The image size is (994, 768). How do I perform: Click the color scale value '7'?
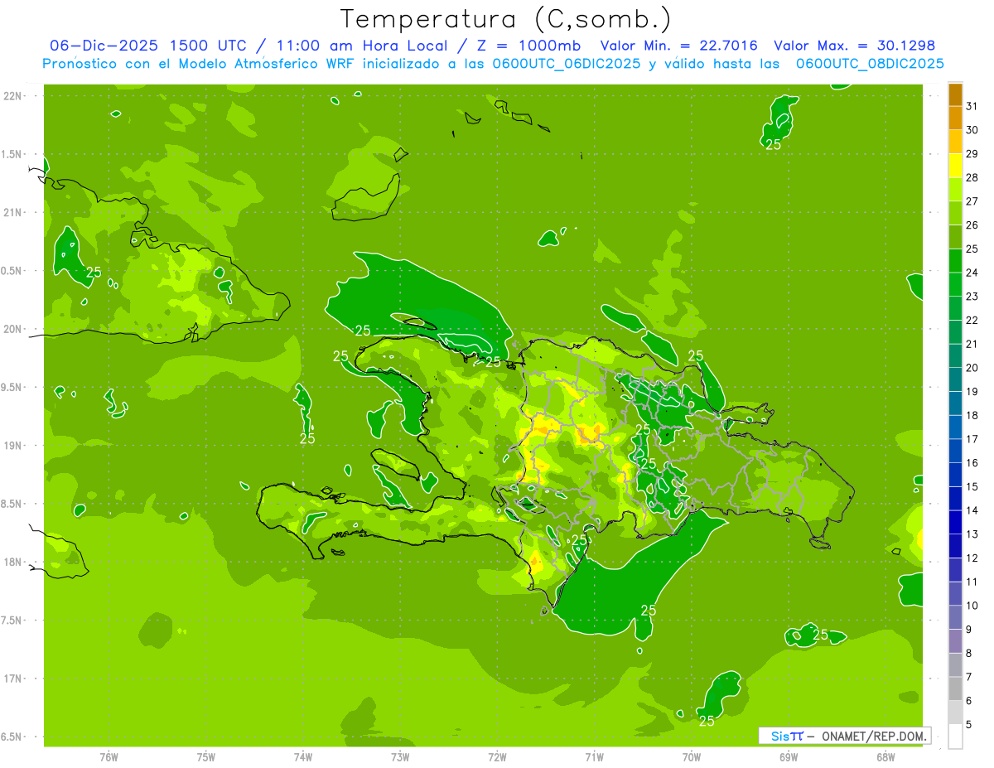[x=969, y=677]
